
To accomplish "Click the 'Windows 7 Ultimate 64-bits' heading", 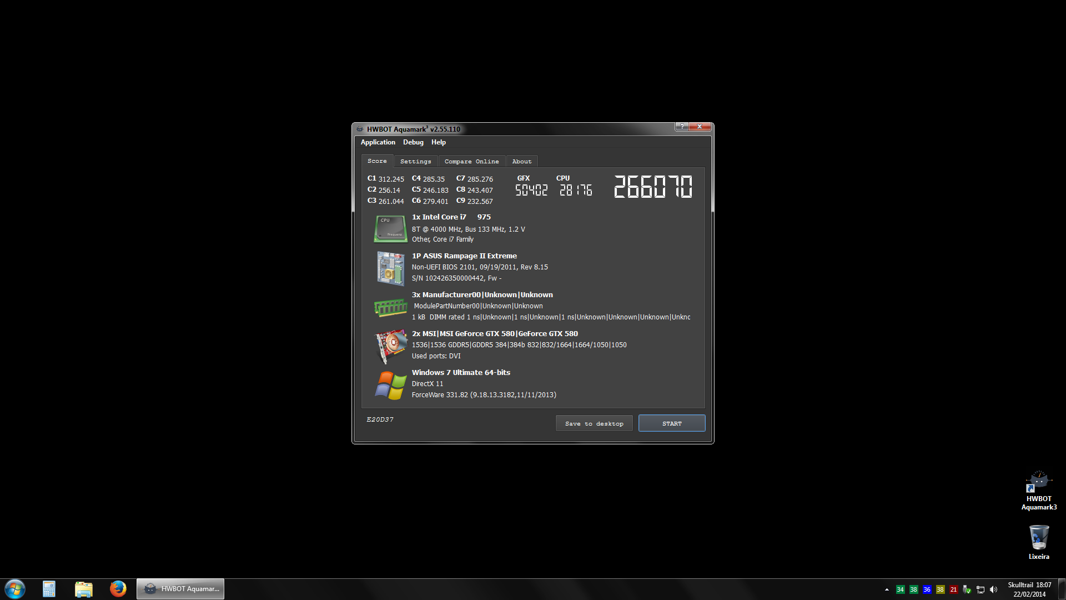I will click(461, 373).
